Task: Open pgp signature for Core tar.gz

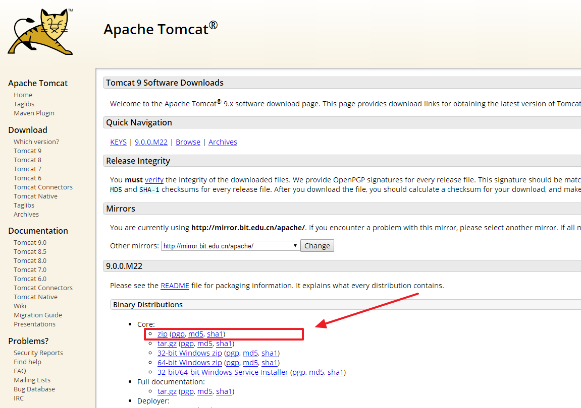Action: (187, 344)
